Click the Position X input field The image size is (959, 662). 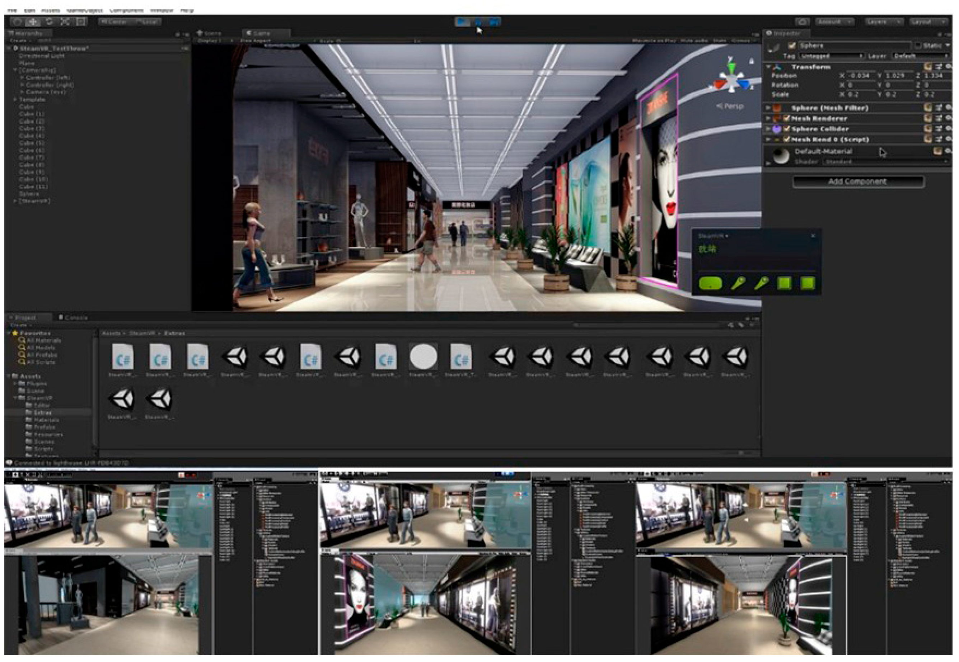[860, 76]
